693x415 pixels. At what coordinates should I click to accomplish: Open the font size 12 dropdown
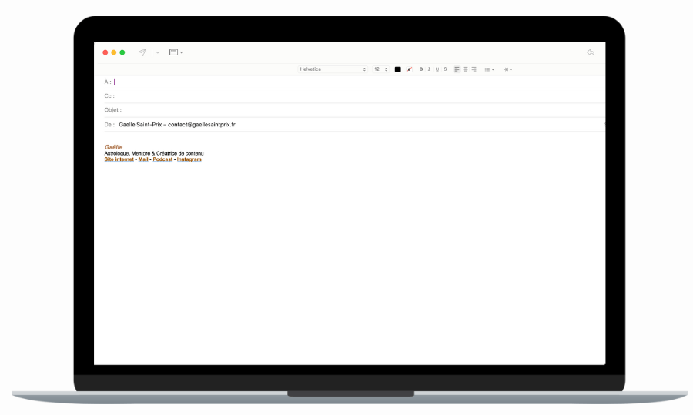[x=380, y=69]
